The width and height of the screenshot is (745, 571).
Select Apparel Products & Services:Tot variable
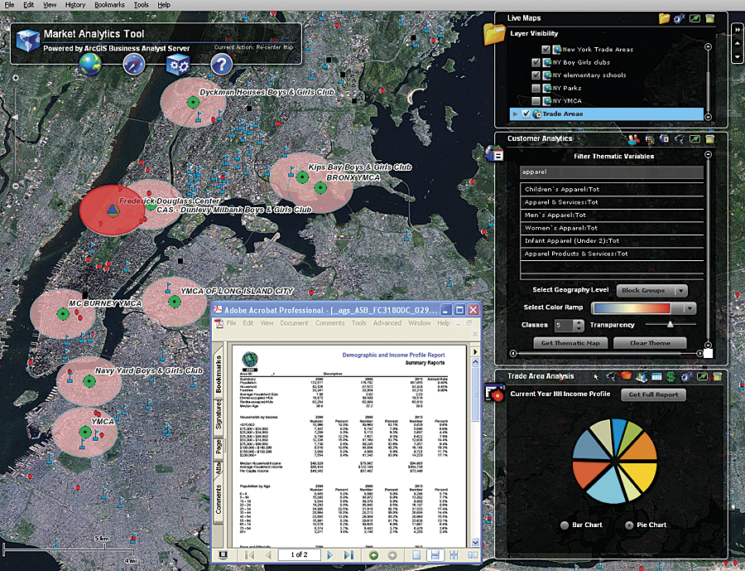click(612, 254)
